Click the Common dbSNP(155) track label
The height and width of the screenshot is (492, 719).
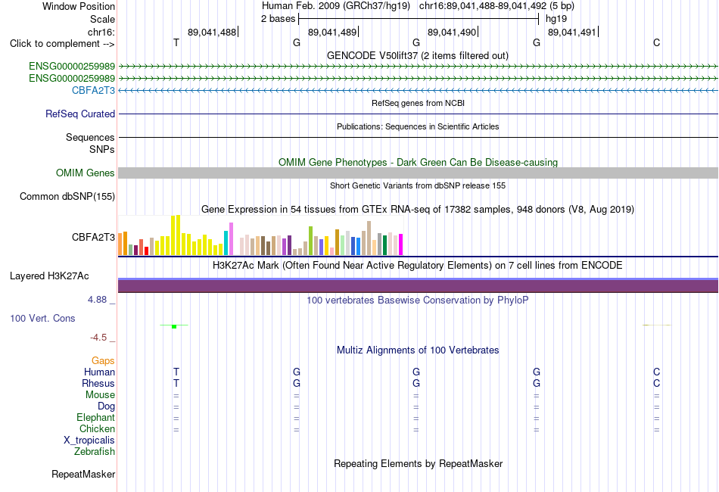(67, 196)
